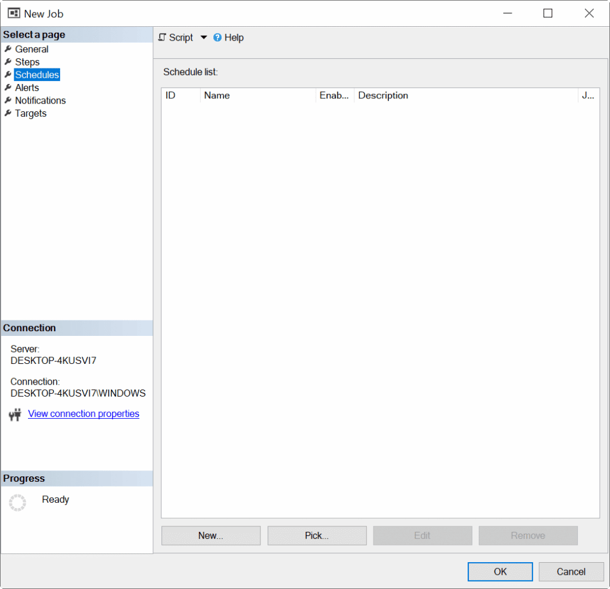Click the New Job icon in the title bar

(13, 13)
